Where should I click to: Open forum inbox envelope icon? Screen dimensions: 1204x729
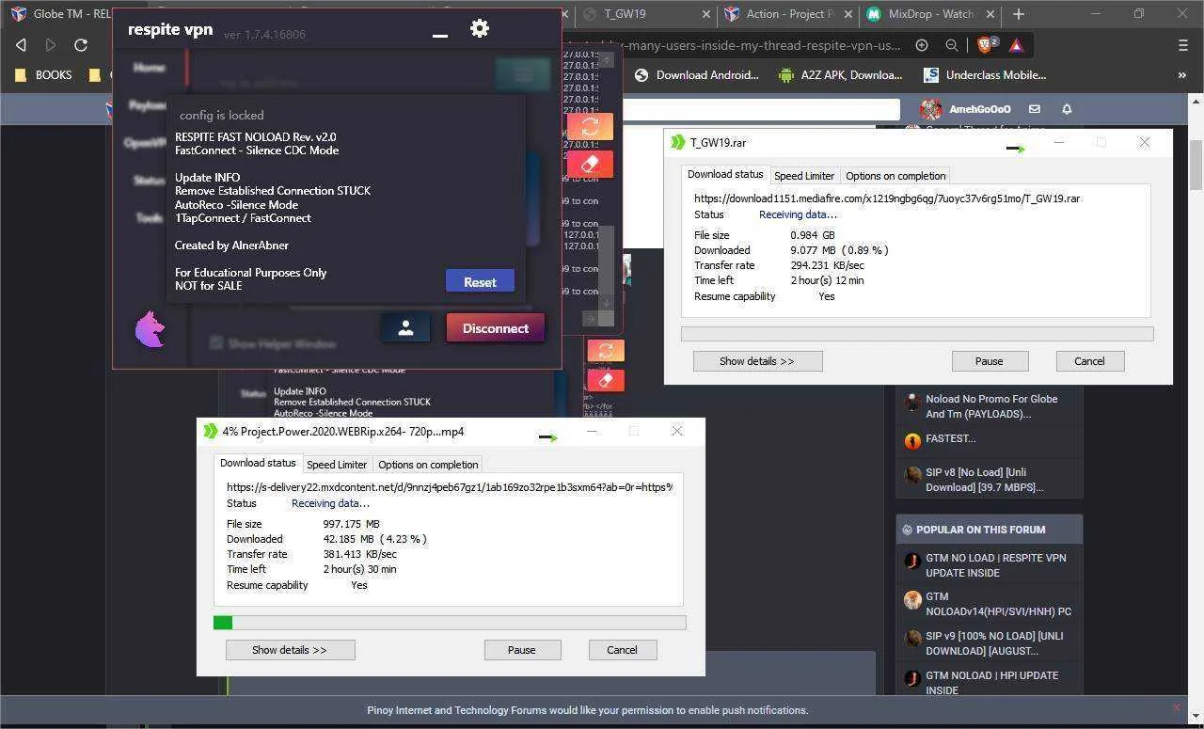pyautogui.click(x=1035, y=109)
